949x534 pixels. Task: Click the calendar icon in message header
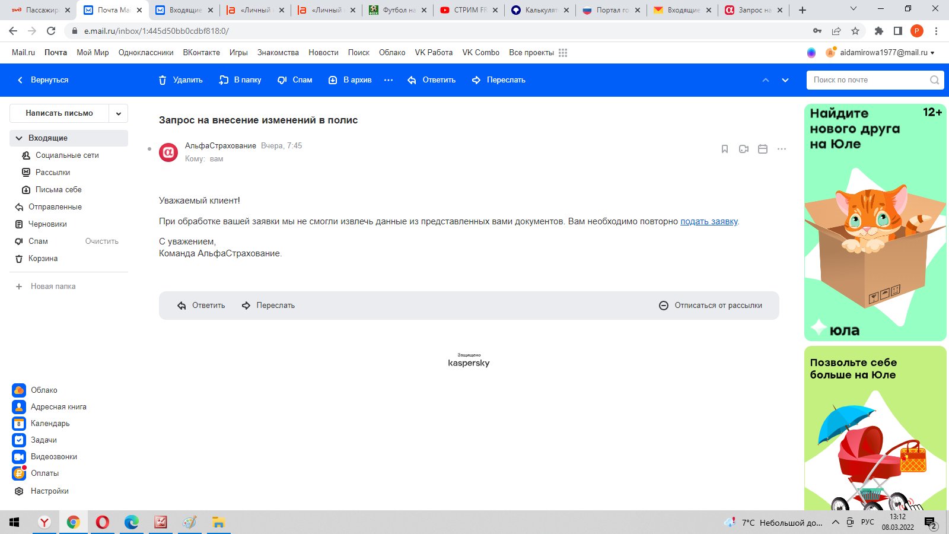(x=763, y=149)
